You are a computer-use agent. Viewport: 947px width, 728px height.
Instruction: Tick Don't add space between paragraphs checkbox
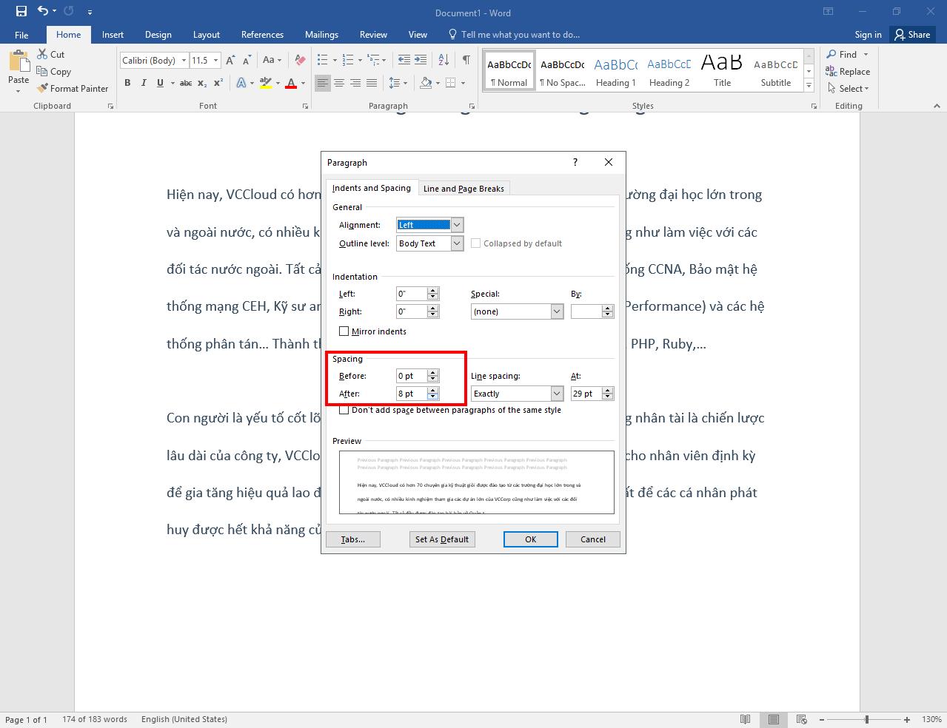pos(344,410)
